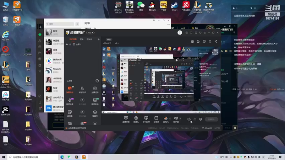
Task: Open the Steam desktop shortcut
Action: click(x=175, y=6)
